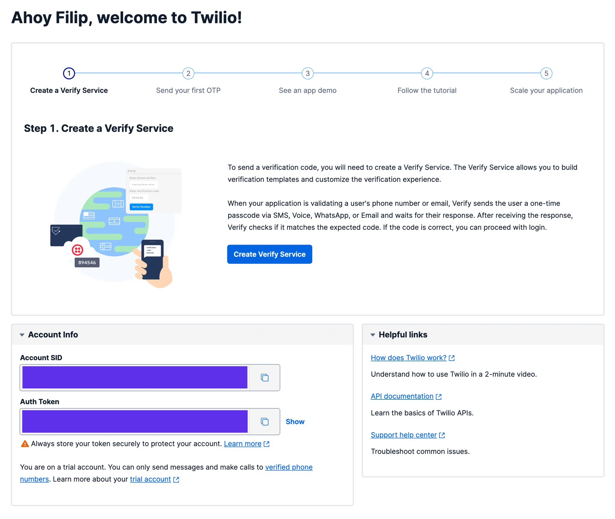Open the verified phone numbers link
Viewport: 615px width, 519px height.
tap(289, 467)
